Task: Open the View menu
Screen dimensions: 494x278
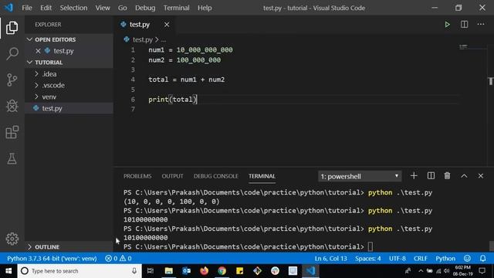Action: tap(103, 8)
